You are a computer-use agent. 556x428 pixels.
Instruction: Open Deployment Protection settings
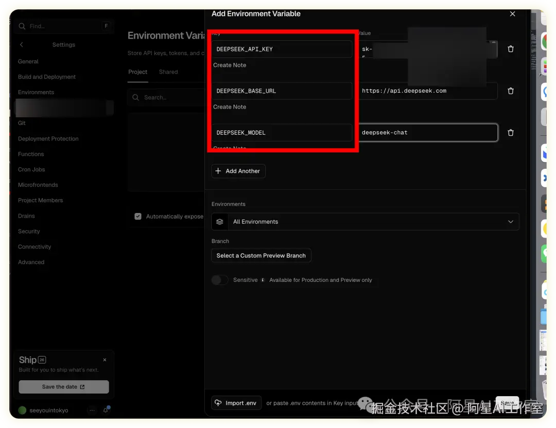pyautogui.click(x=48, y=138)
